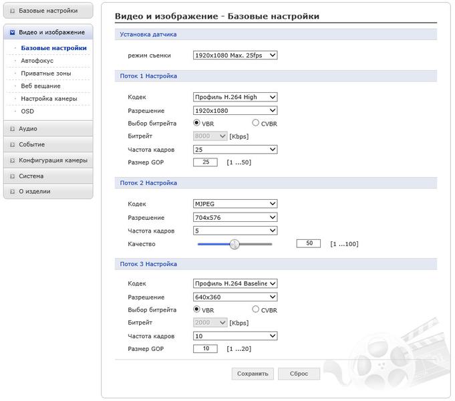Go to Веб вещание settings page
The image size is (455, 401).
41,86
